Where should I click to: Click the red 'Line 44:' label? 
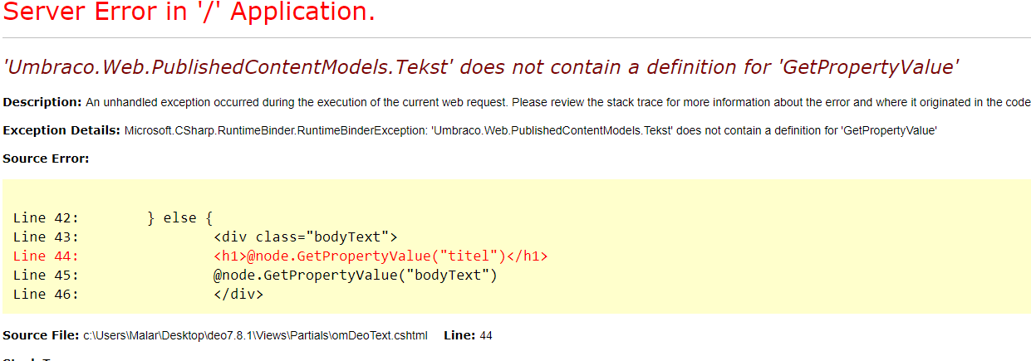click(46, 256)
